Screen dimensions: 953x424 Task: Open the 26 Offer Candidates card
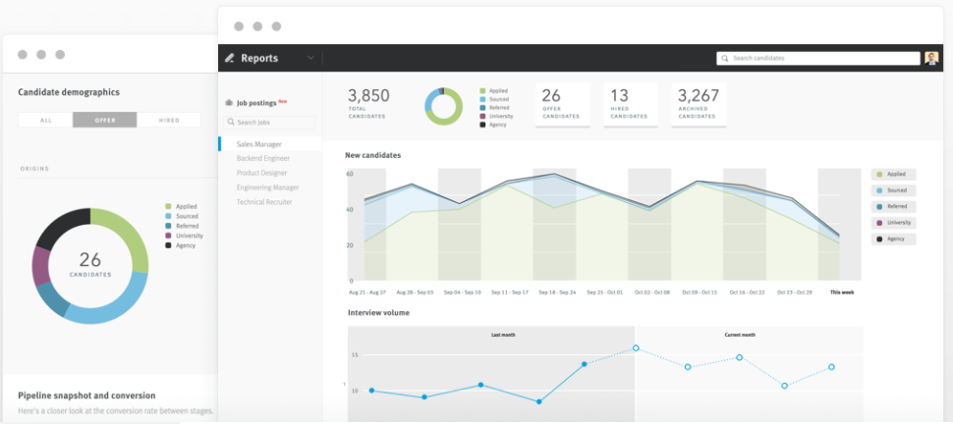tap(563, 105)
